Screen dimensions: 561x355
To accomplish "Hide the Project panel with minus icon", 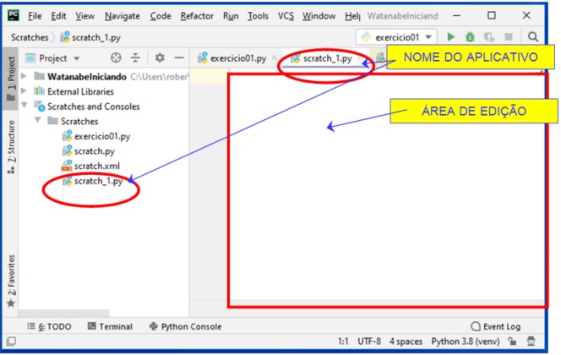I will pyautogui.click(x=178, y=58).
